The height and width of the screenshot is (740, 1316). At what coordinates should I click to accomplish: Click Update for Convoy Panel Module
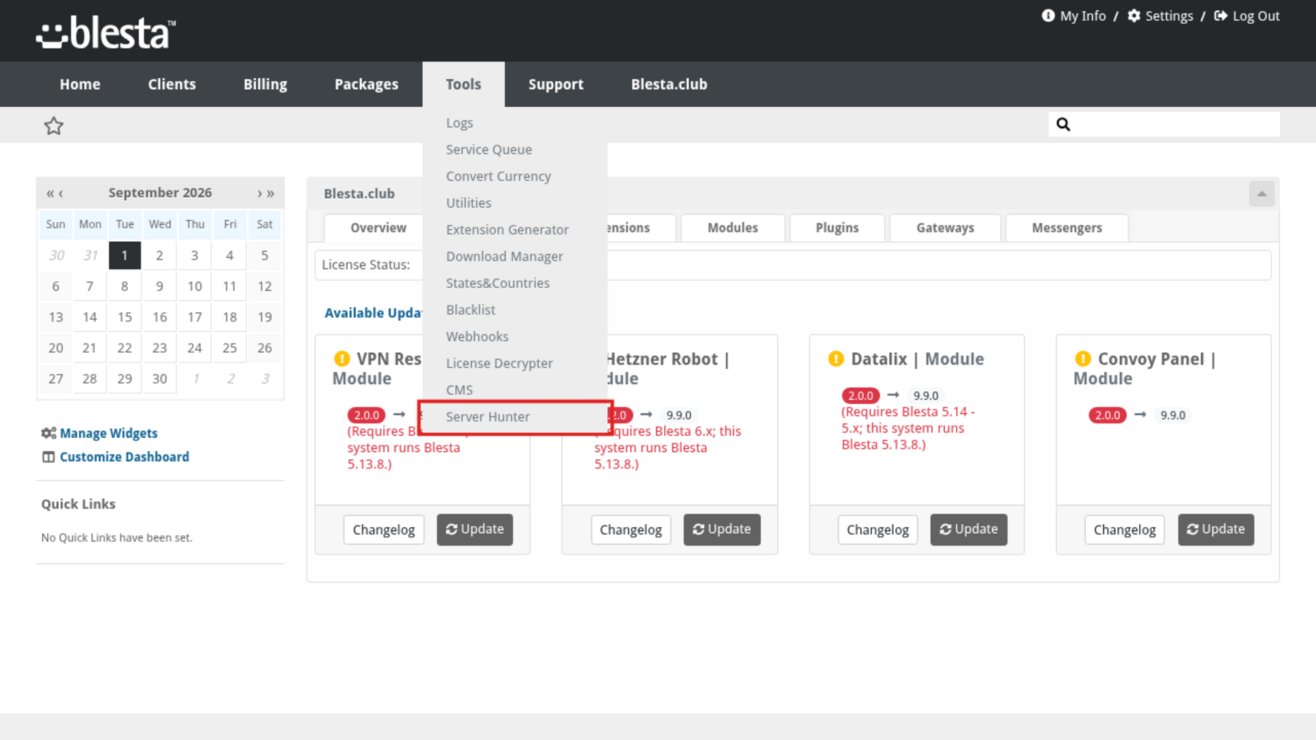1216,530
